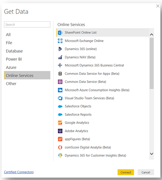
Task: Click the scrollbar down arrow
Action: [152, 154]
